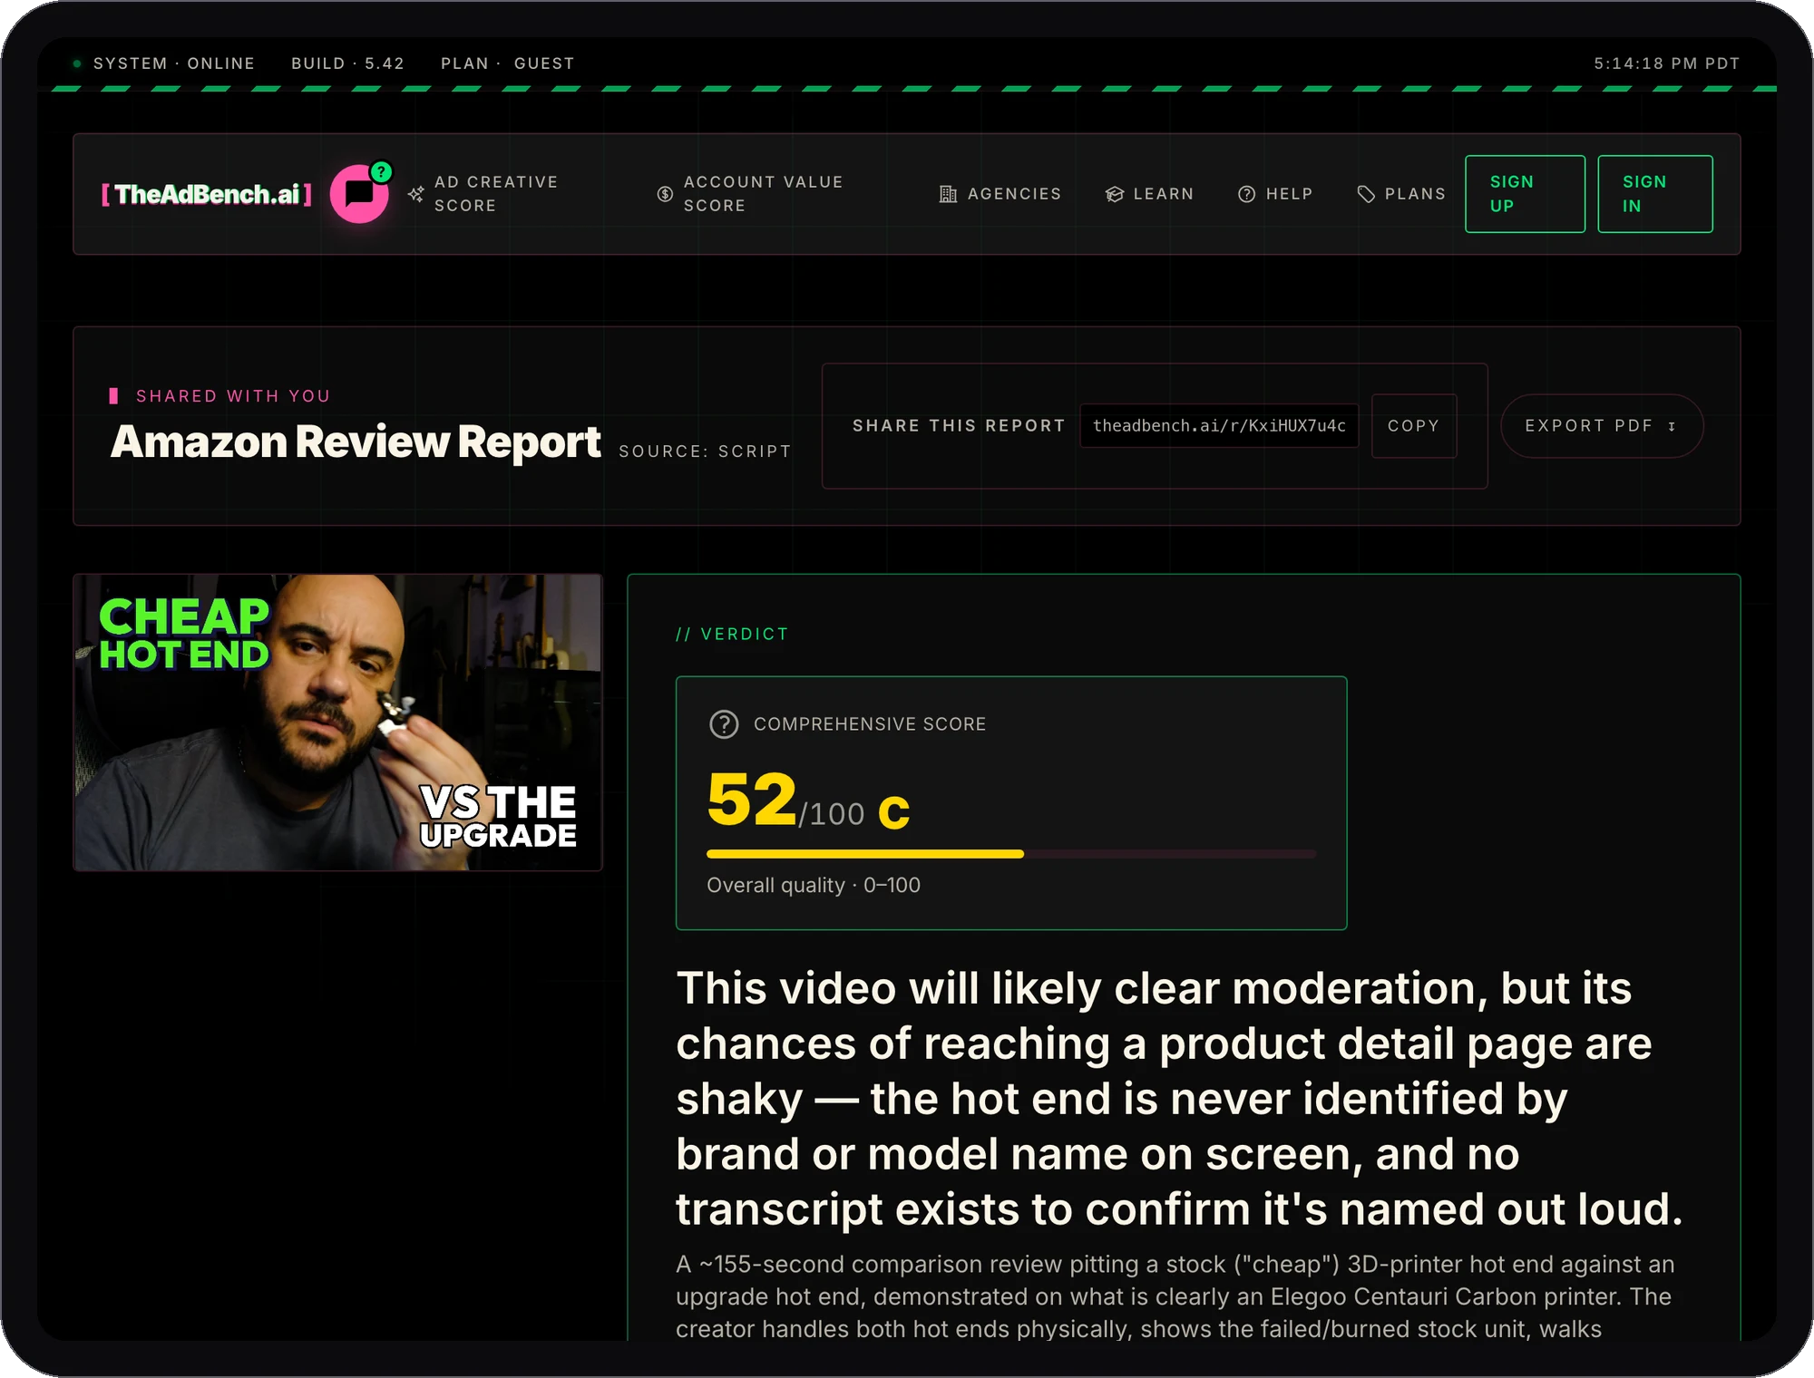Click the SYSTEM · ONLINE status text
Screen dimensions: 1814x1378
pos(174,63)
